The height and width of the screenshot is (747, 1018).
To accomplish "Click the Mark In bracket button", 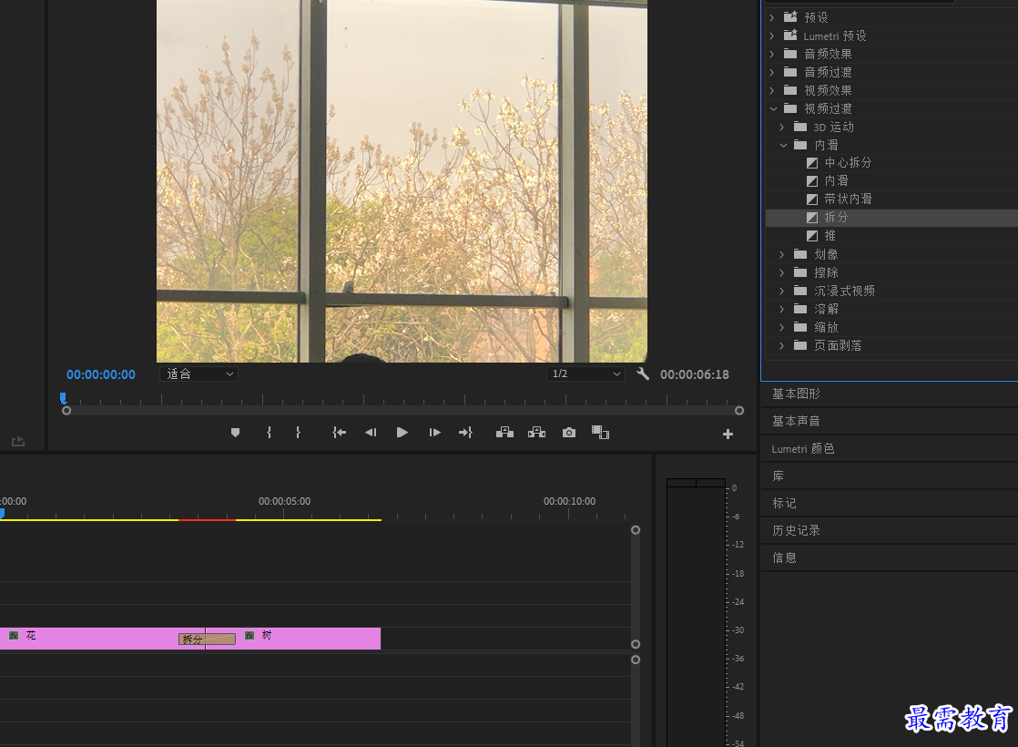I will [x=269, y=433].
